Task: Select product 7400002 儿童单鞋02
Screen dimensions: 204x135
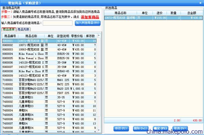Action: (x=49, y=102)
